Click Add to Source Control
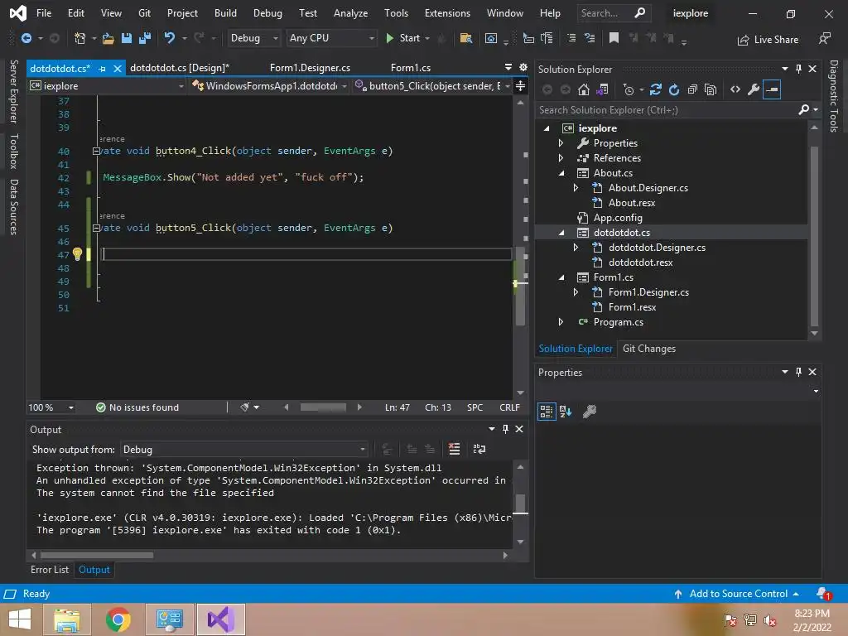The height and width of the screenshot is (636, 848). (736, 594)
